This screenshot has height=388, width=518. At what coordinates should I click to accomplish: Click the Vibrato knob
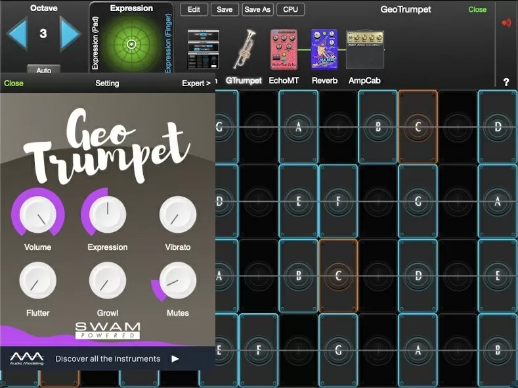(178, 214)
